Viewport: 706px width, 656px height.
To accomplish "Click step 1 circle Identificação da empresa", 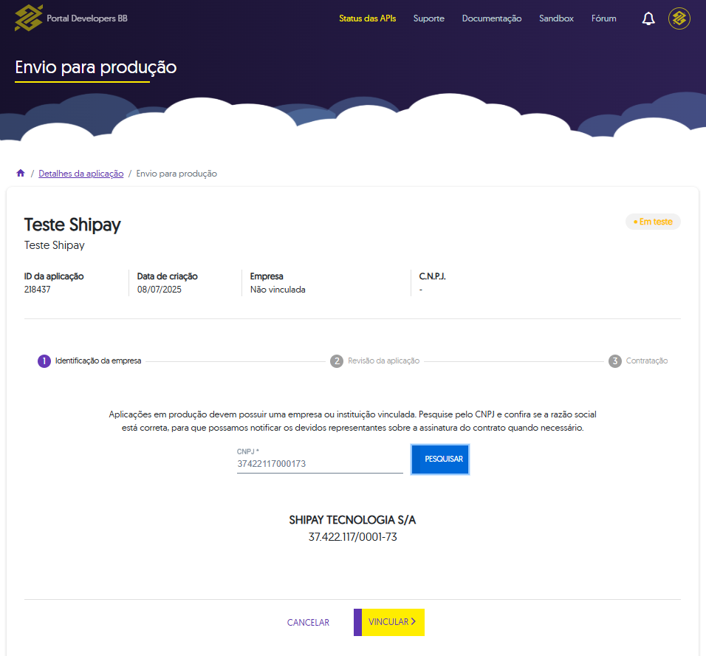I will click(x=44, y=361).
